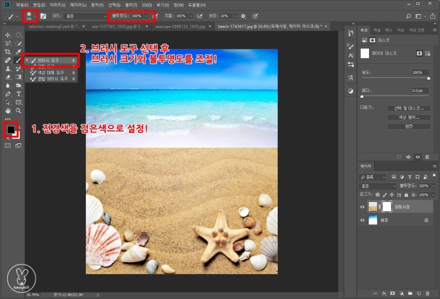
Task: Hide the 모래사장 layer with eye icon
Action: tap(362, 207)
